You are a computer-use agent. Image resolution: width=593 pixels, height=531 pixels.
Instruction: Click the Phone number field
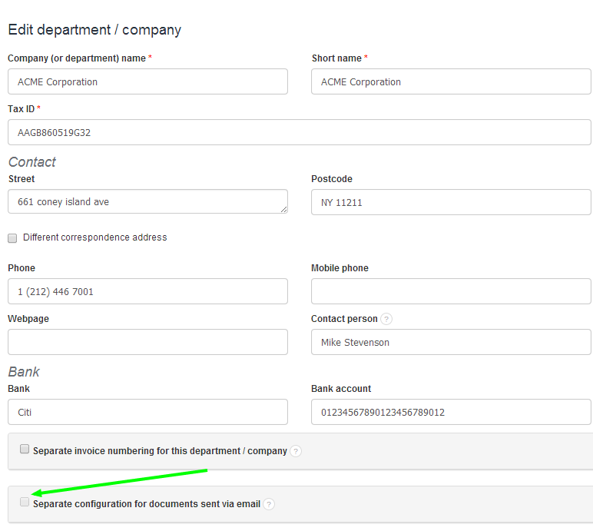tap(148, 291)
